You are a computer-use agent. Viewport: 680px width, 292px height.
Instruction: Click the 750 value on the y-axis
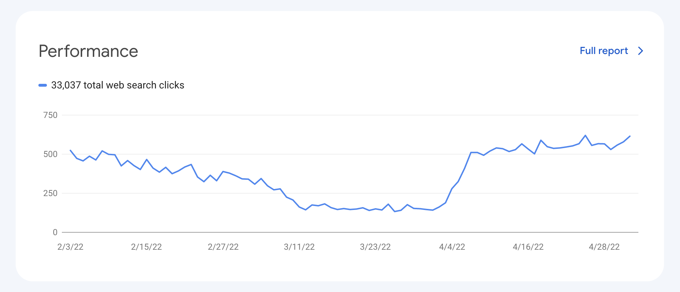50,115
